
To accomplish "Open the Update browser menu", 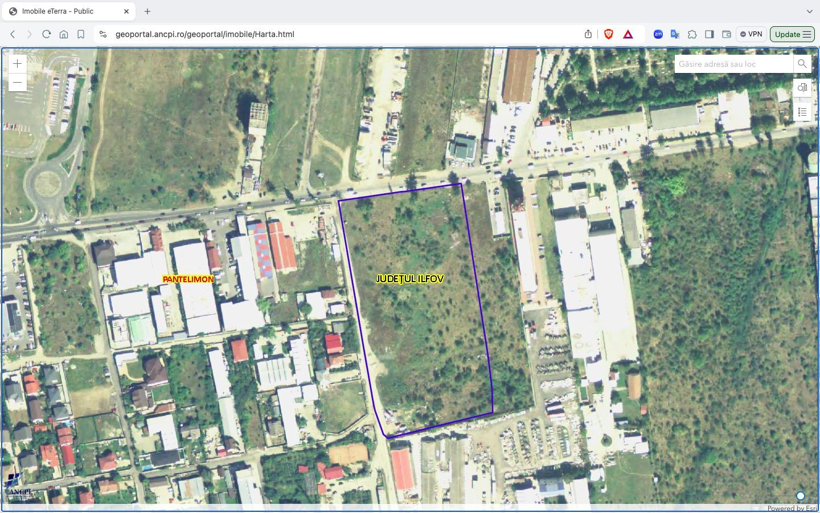I will tap(792, 34).
